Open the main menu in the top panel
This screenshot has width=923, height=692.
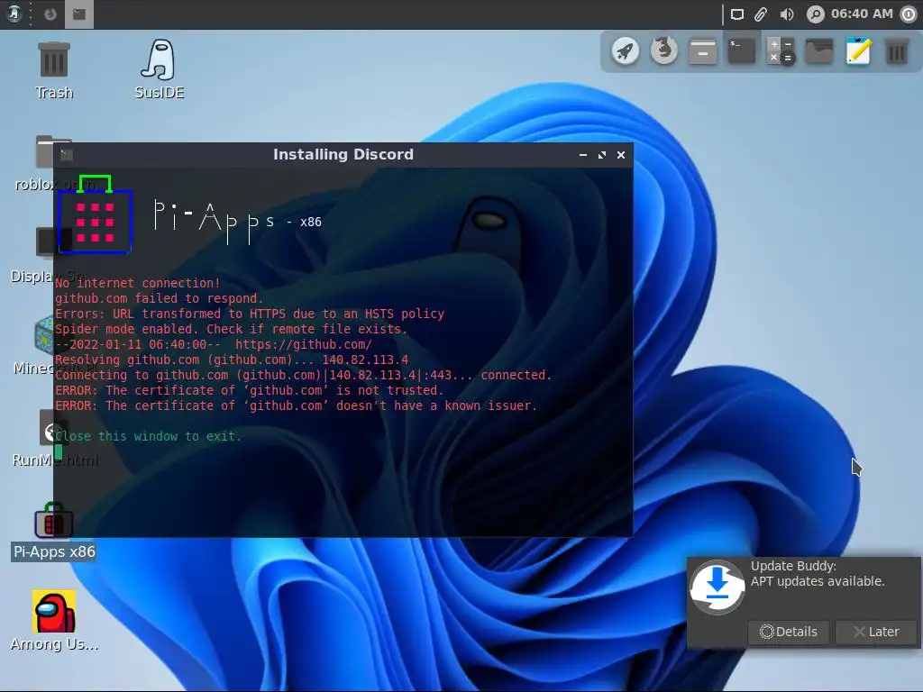click(14, 14)
